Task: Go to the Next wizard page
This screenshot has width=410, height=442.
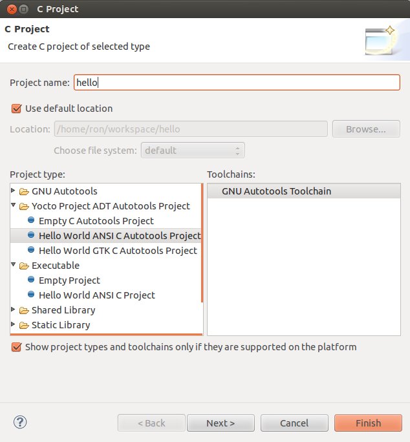Action: tap(221, 423)
